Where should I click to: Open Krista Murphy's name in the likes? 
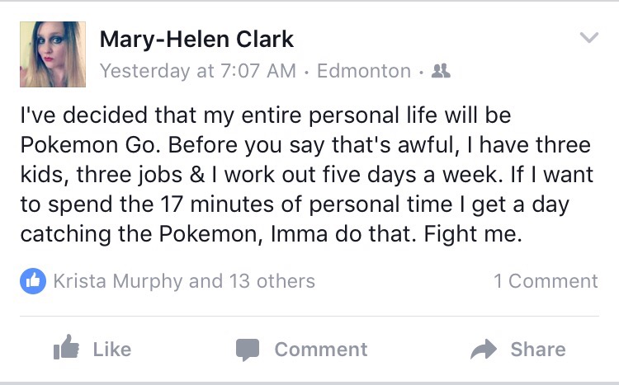[x=117, y=281]
